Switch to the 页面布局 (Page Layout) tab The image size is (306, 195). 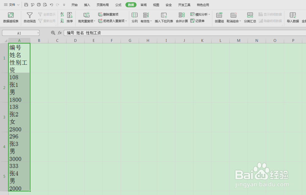click(x=103, y=5)
